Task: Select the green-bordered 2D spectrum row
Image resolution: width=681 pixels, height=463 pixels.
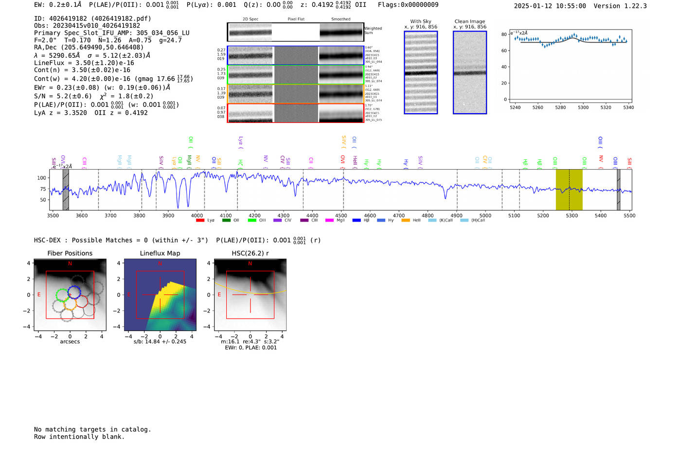Action: pos(296,74)
